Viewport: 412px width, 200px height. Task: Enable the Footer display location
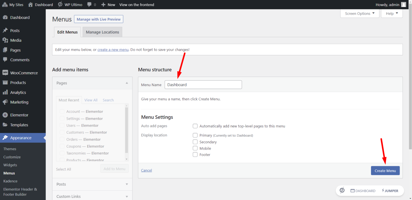(195, 155)
